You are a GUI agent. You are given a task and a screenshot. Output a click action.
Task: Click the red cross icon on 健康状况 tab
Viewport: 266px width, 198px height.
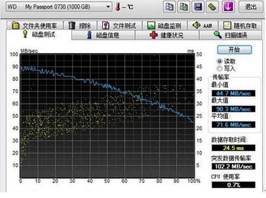(x=153, y=35)
